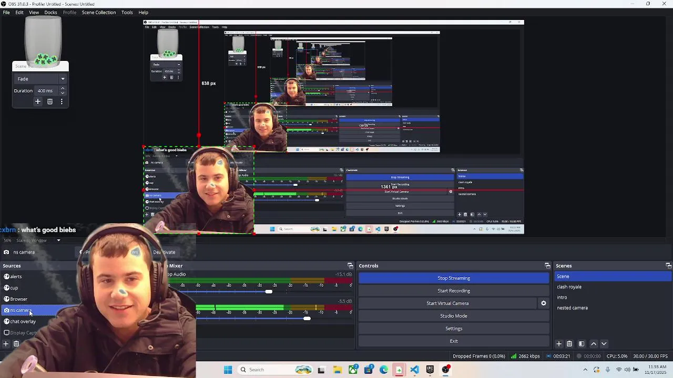The height and width of the screenshot is (378, 673).
Task: Pop out the Controls dock
Action: coord(547,266)
